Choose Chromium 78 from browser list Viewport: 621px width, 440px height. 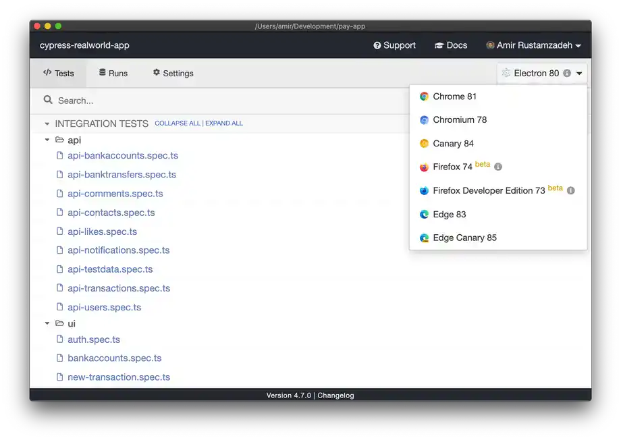coord(498,120)
